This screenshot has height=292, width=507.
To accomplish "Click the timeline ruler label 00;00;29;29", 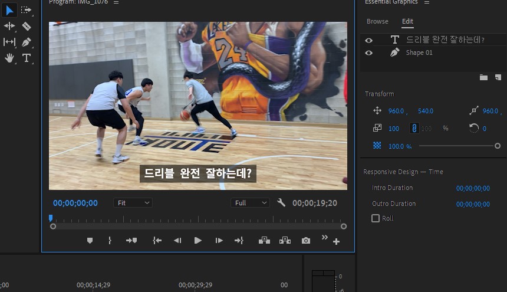I will pos(195,285).
